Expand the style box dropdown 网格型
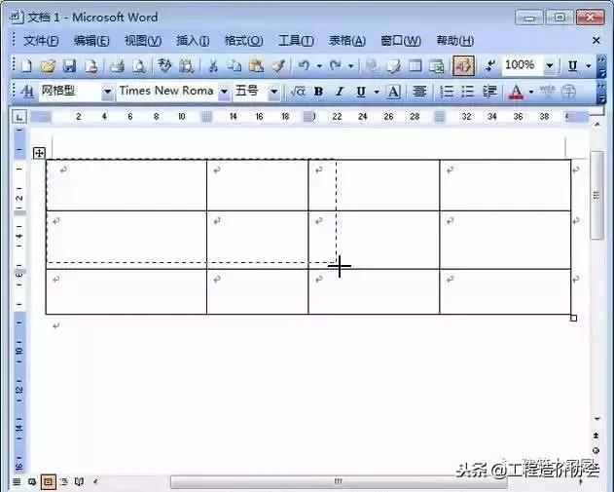614x492 pixels. [x=107, y=93]
